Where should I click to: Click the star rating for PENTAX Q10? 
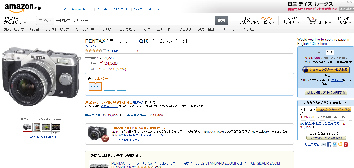coord(93,51)
